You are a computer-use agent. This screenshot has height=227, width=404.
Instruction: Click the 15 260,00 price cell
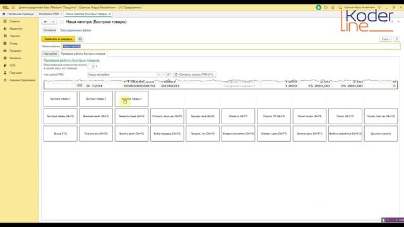(319, 86)
